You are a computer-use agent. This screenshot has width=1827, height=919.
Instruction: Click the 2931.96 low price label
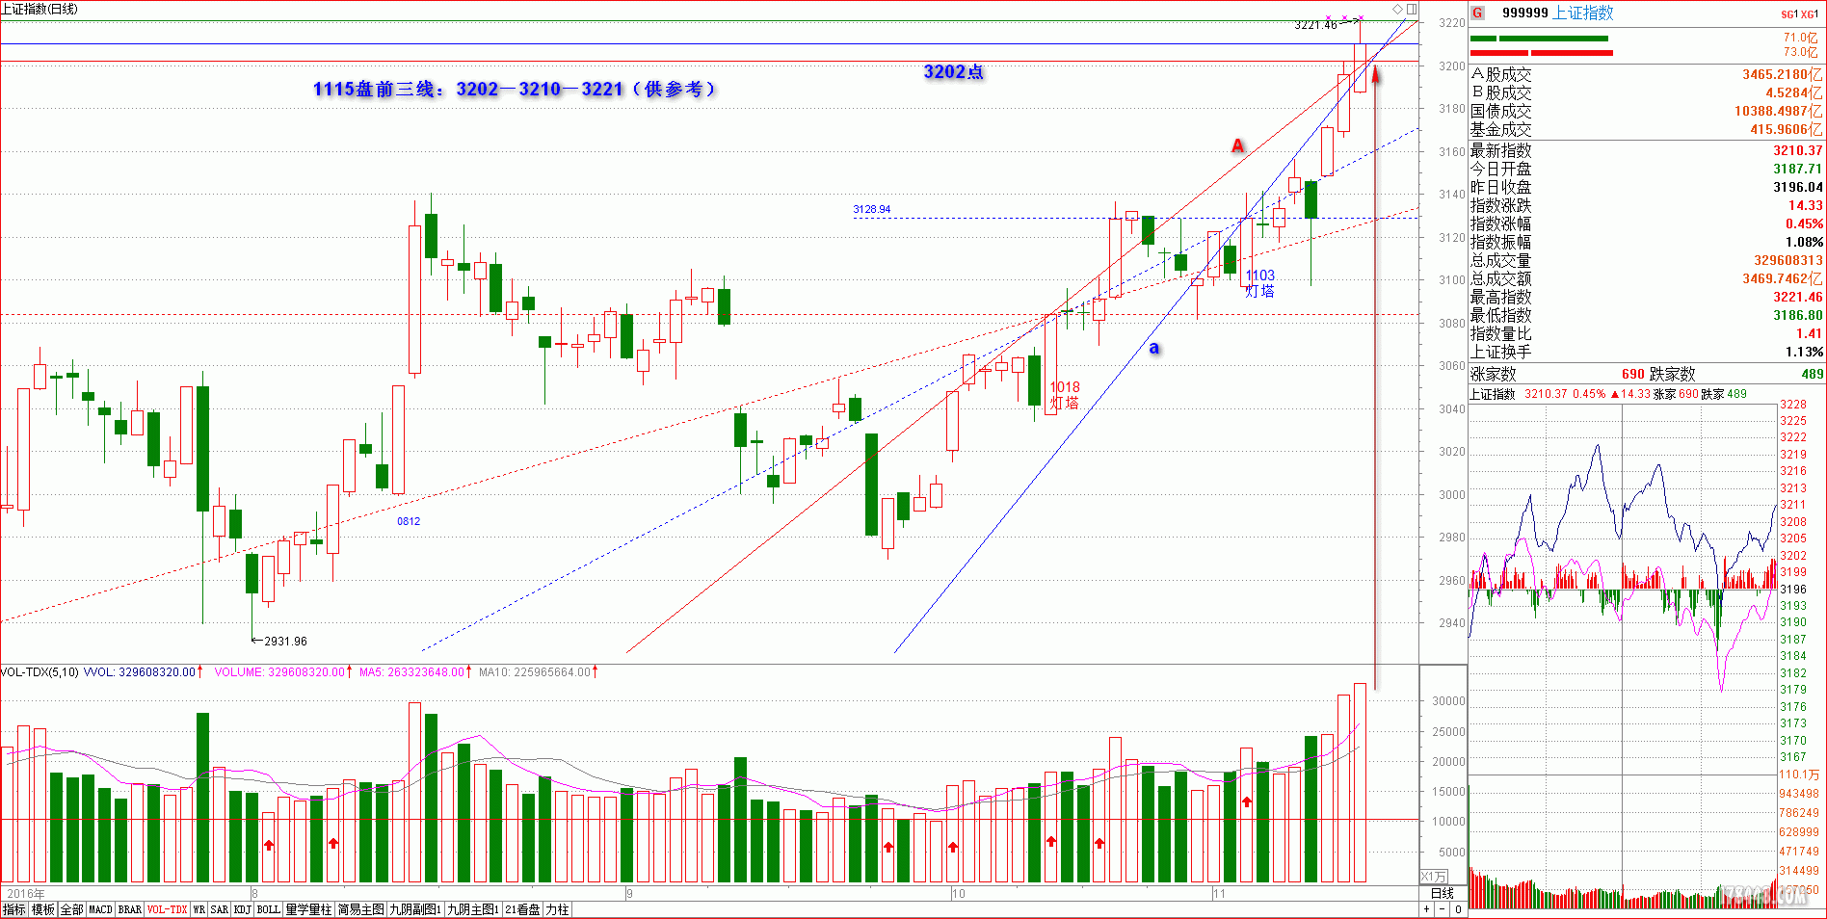[x=285, y=641]
